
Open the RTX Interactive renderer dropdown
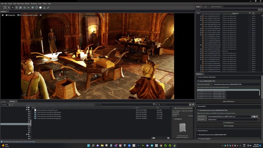[28, 15]
